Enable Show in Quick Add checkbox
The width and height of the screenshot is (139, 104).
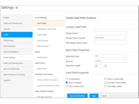[x=105, y=79]
